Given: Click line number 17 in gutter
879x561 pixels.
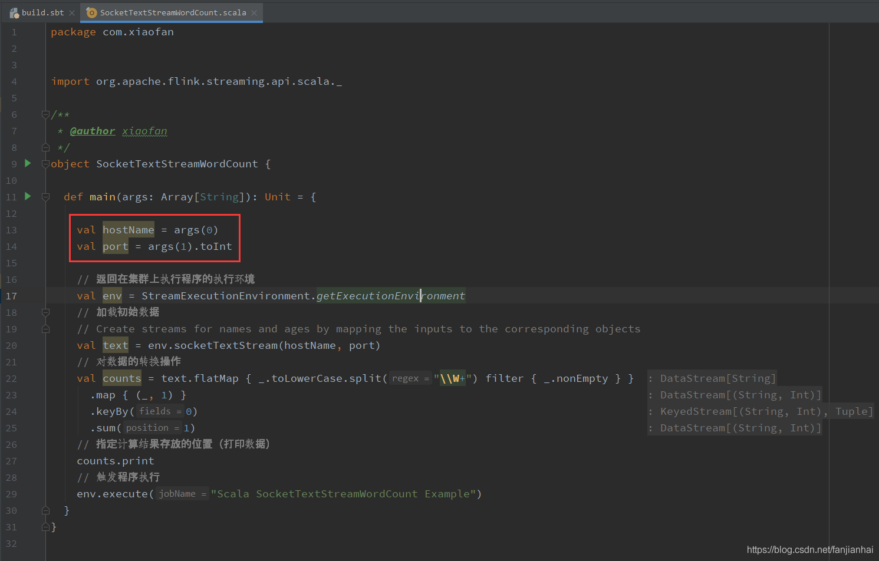Looking at the screenshot, I should (x=11, y=296).
